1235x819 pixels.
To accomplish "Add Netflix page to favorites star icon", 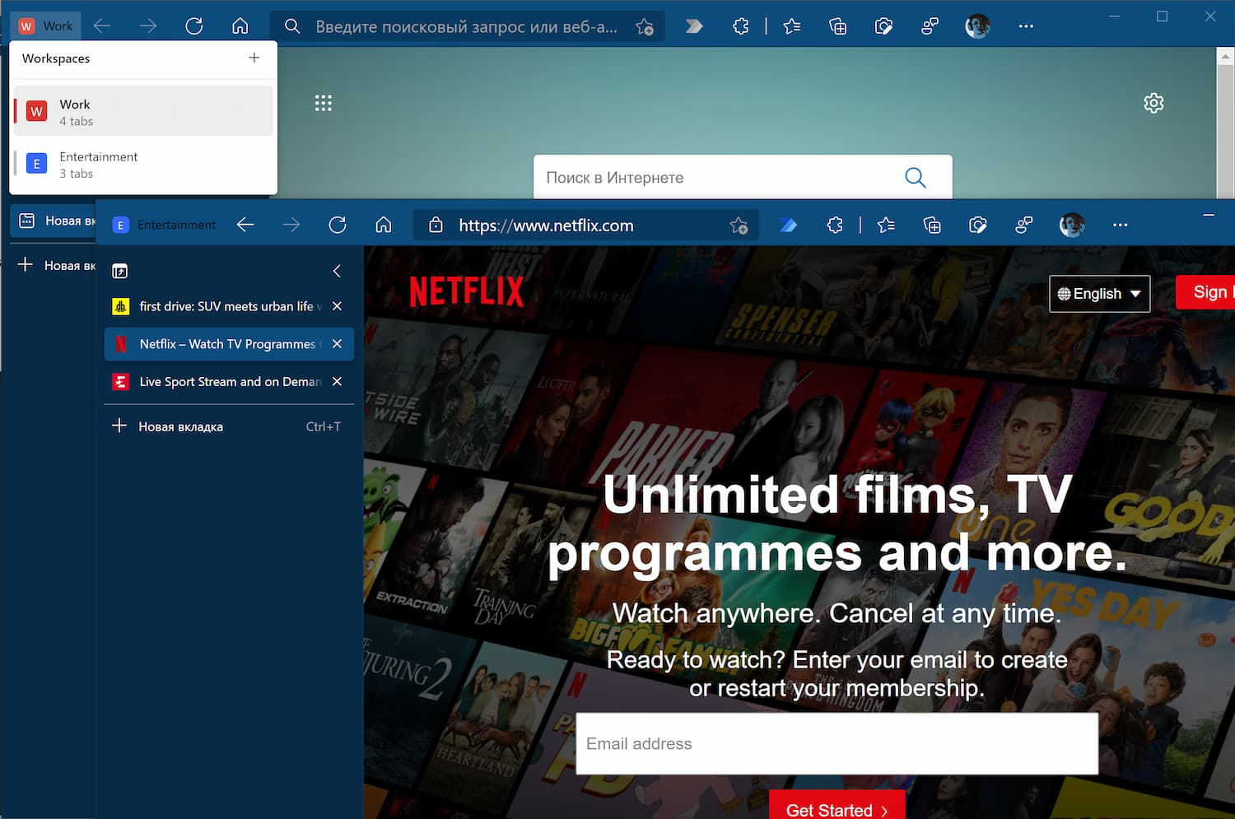I will [738, 225].
